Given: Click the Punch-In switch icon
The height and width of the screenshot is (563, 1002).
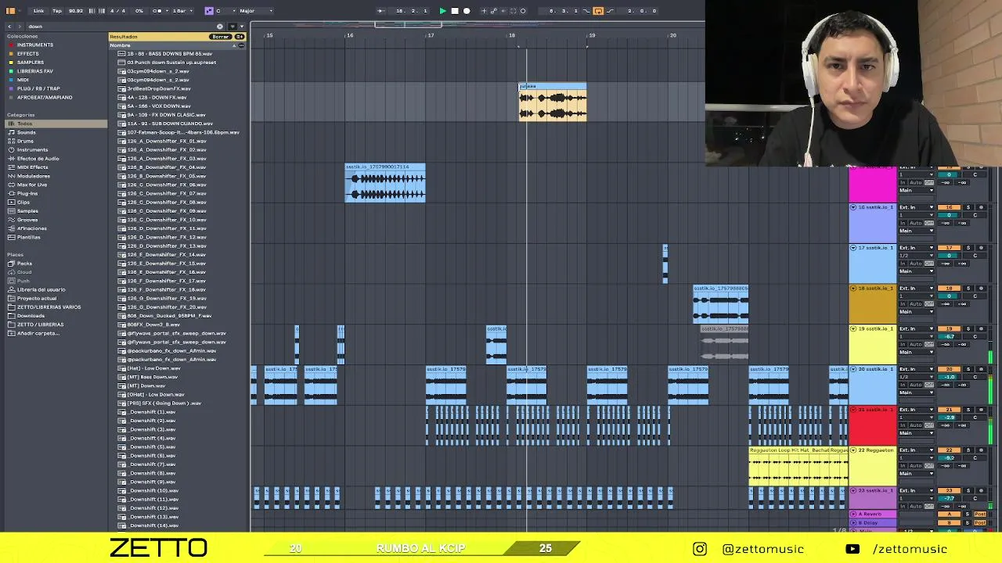Looking at the screenshot, I should click(586, 11).
